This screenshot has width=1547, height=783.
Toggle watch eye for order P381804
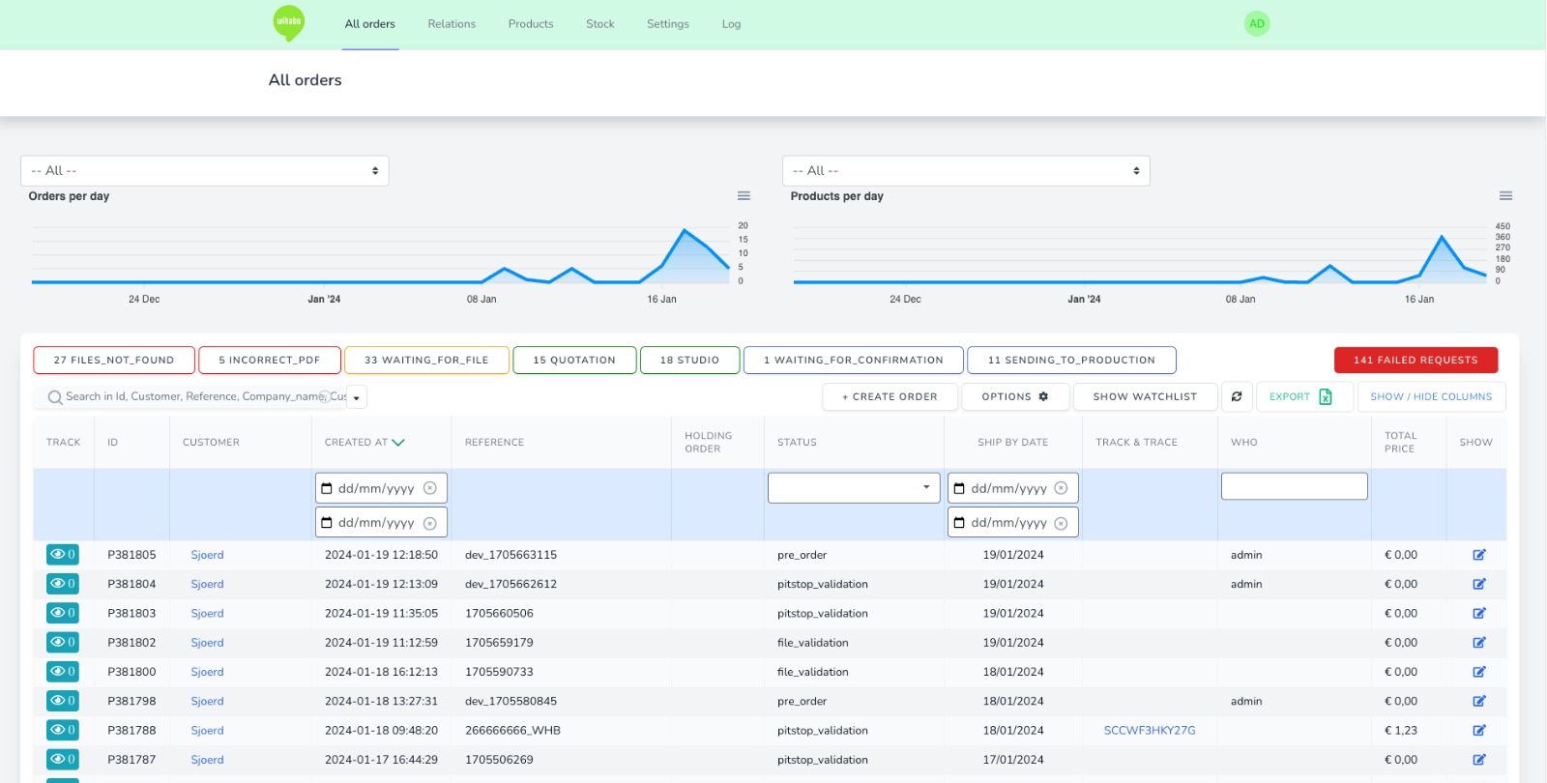[x=63, y=584]
